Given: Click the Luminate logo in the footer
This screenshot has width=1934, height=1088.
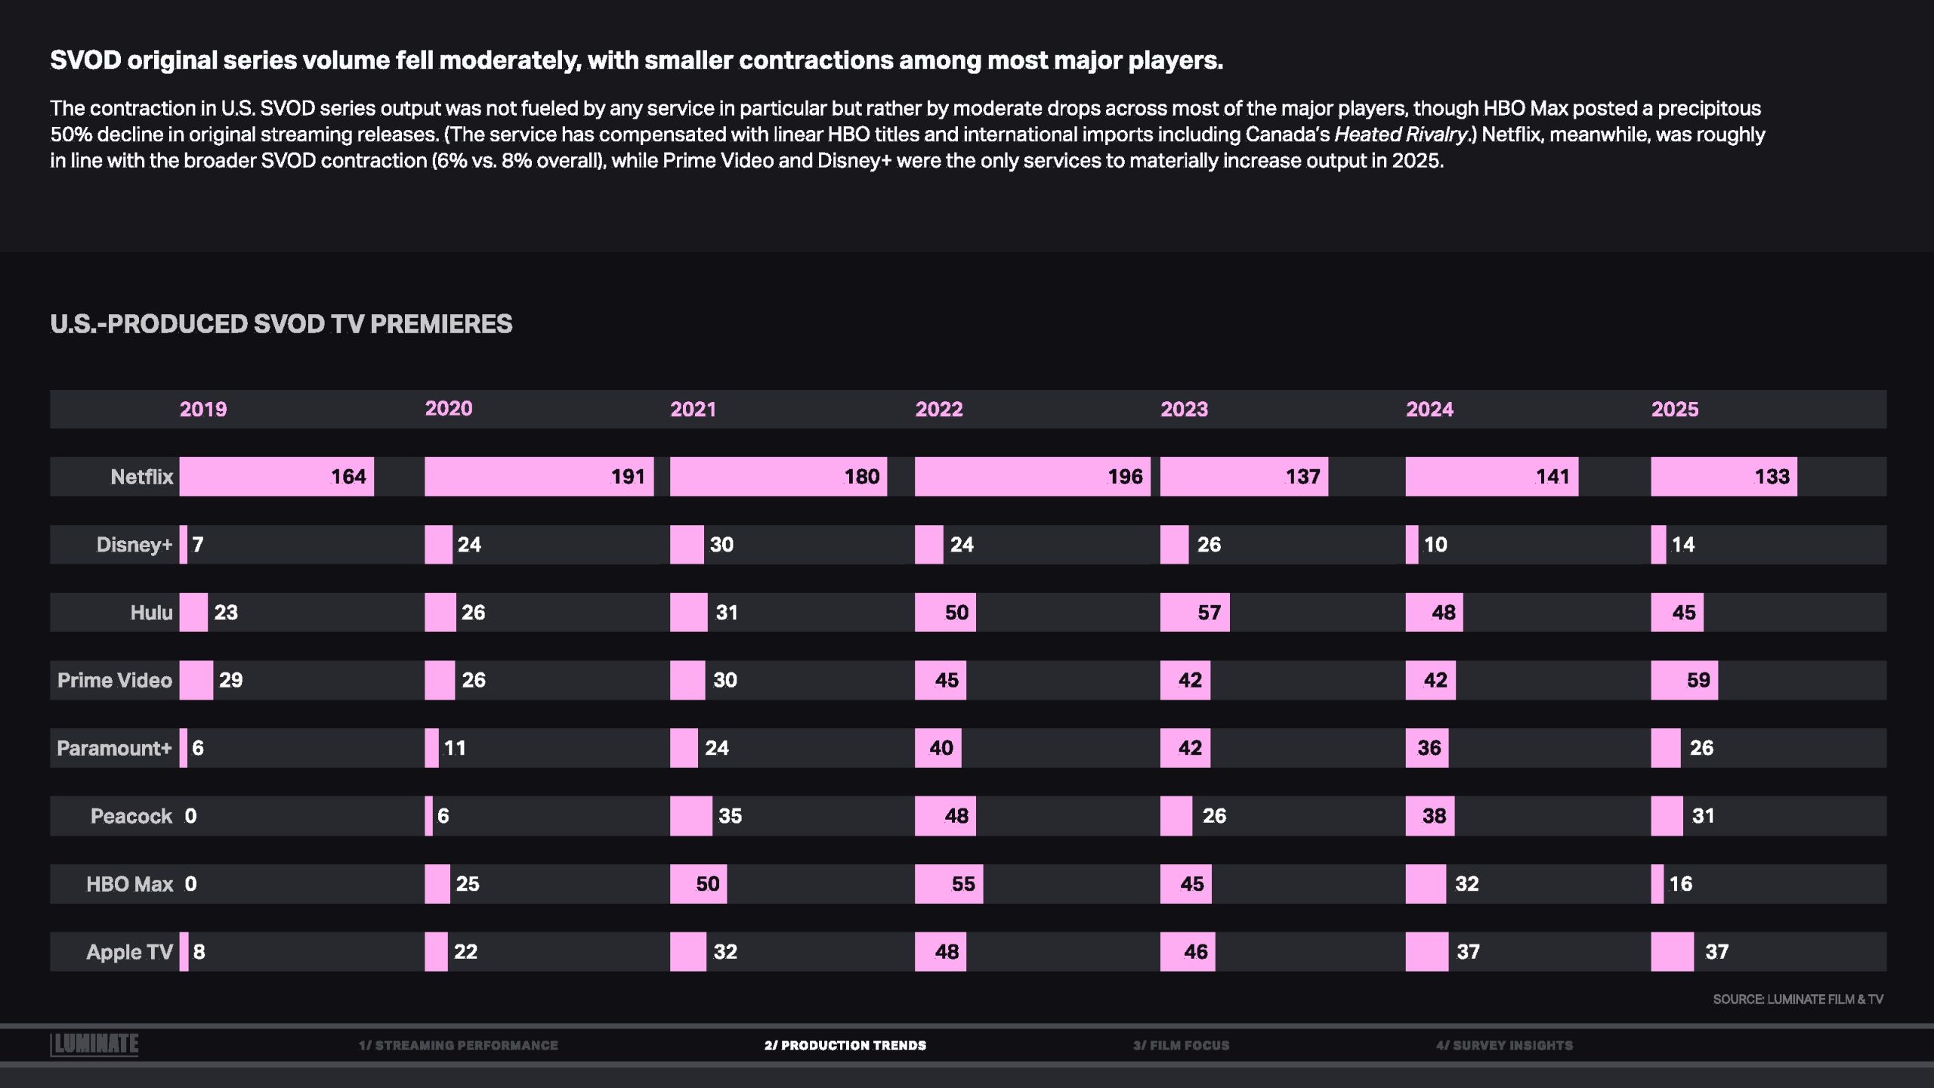Looking at the screenshot, I should [x=94, y=1044].
